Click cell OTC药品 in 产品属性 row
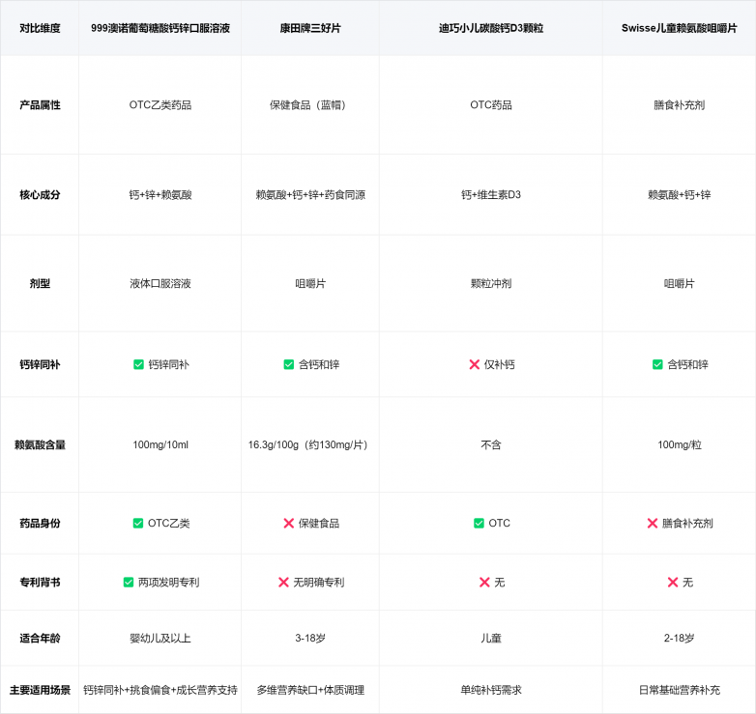 (491, 105)
